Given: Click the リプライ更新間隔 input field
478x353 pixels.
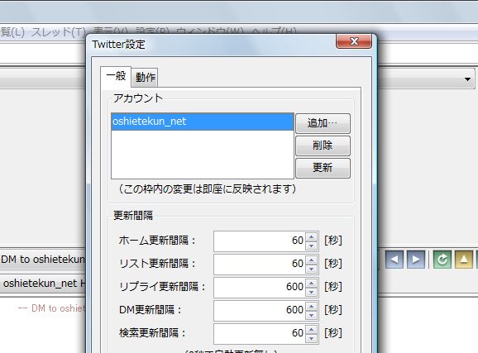Looking at the screenshot, I should (259, 287).
